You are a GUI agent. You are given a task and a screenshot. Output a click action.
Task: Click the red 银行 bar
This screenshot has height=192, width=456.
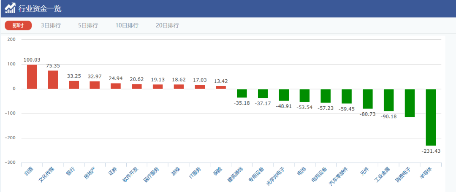(x=74, y=85)
